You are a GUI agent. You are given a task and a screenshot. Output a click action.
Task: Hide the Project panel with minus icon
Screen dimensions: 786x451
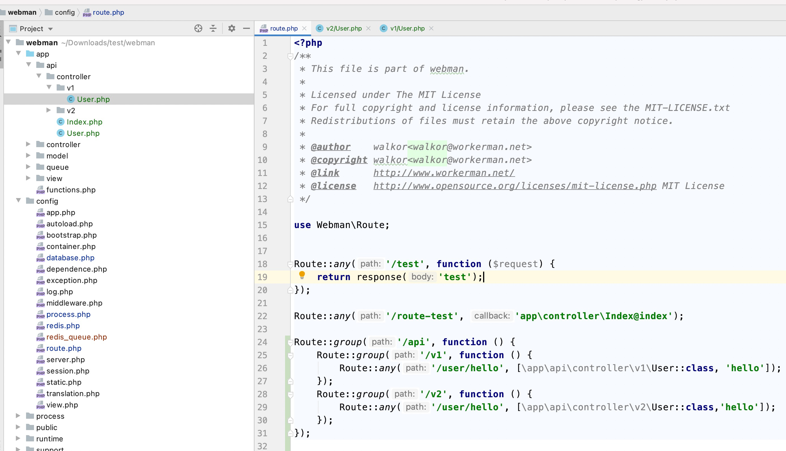[247, 29]
